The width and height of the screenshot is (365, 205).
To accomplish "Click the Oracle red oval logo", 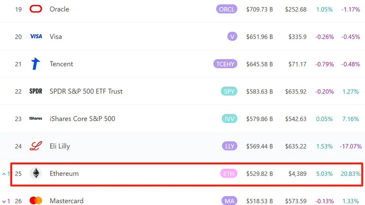I will point(36,9).
